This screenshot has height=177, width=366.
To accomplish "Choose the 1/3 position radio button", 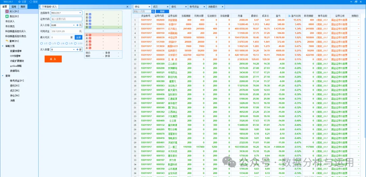I will tap(50, 43).
